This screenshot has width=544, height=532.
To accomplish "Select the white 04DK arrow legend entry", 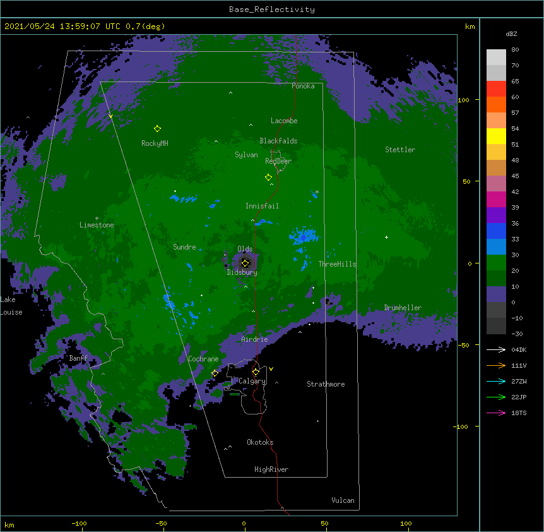I will point(507,349).
